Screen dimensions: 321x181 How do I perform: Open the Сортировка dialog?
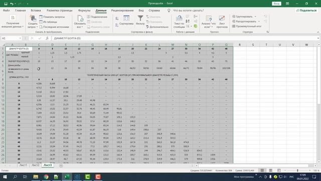coord(126,20)
